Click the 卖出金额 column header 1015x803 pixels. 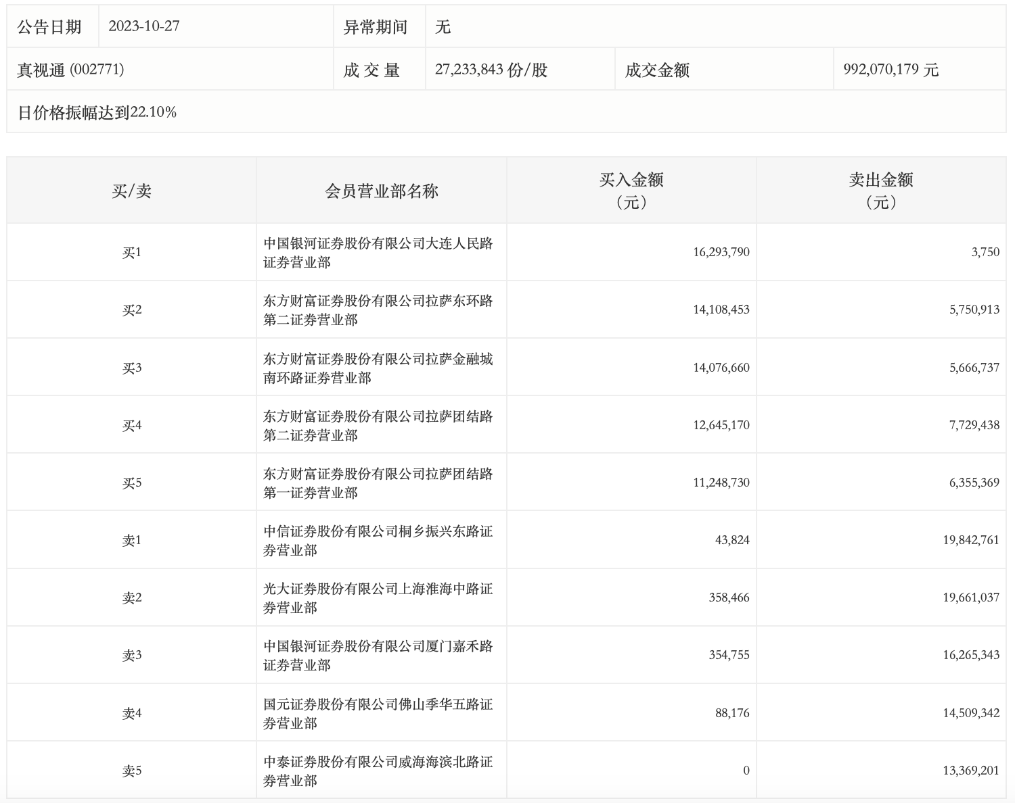881,191
